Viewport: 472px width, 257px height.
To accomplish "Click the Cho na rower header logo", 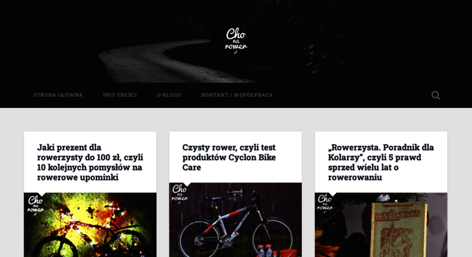I will [x=236, y=41].
